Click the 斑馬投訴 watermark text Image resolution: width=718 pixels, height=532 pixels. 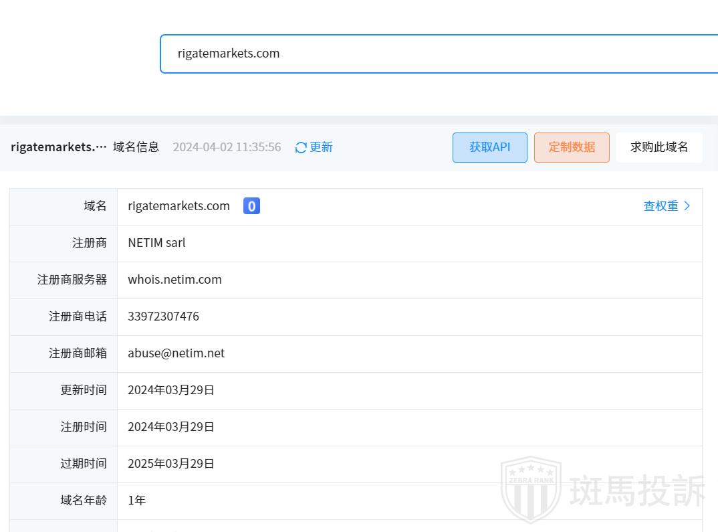point(636,491)
